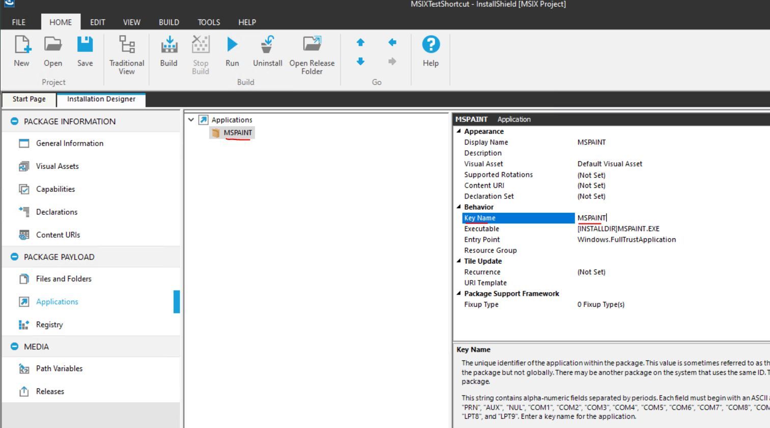
Task: Collapse the Tile Update property group
Action: [x=459, y=261]
